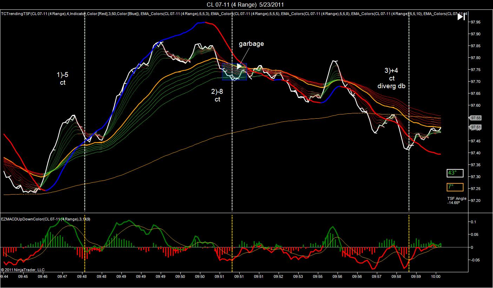Click the 09:52 time axis label
Screen dimensions: 493x288
[279, 276]
